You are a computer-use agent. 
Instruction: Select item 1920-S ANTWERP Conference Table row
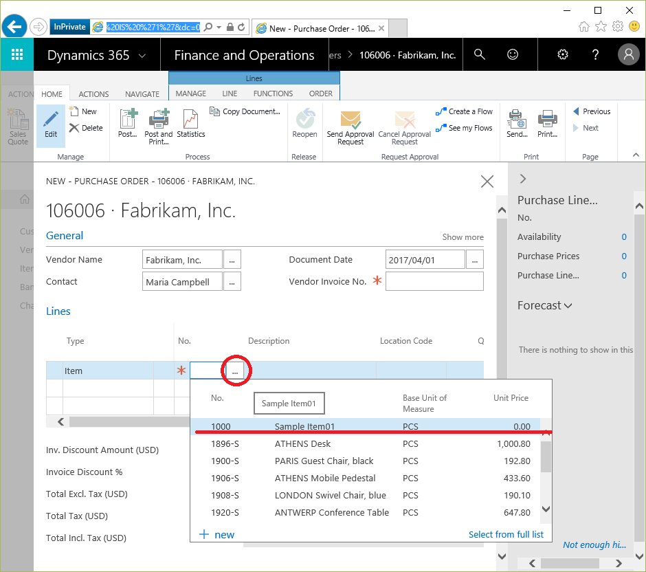[x=367, y=513]
